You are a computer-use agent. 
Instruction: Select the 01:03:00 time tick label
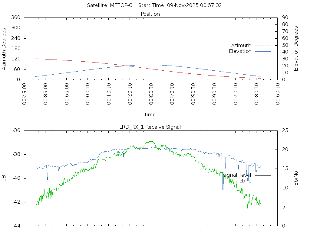[x=151, y=94]
